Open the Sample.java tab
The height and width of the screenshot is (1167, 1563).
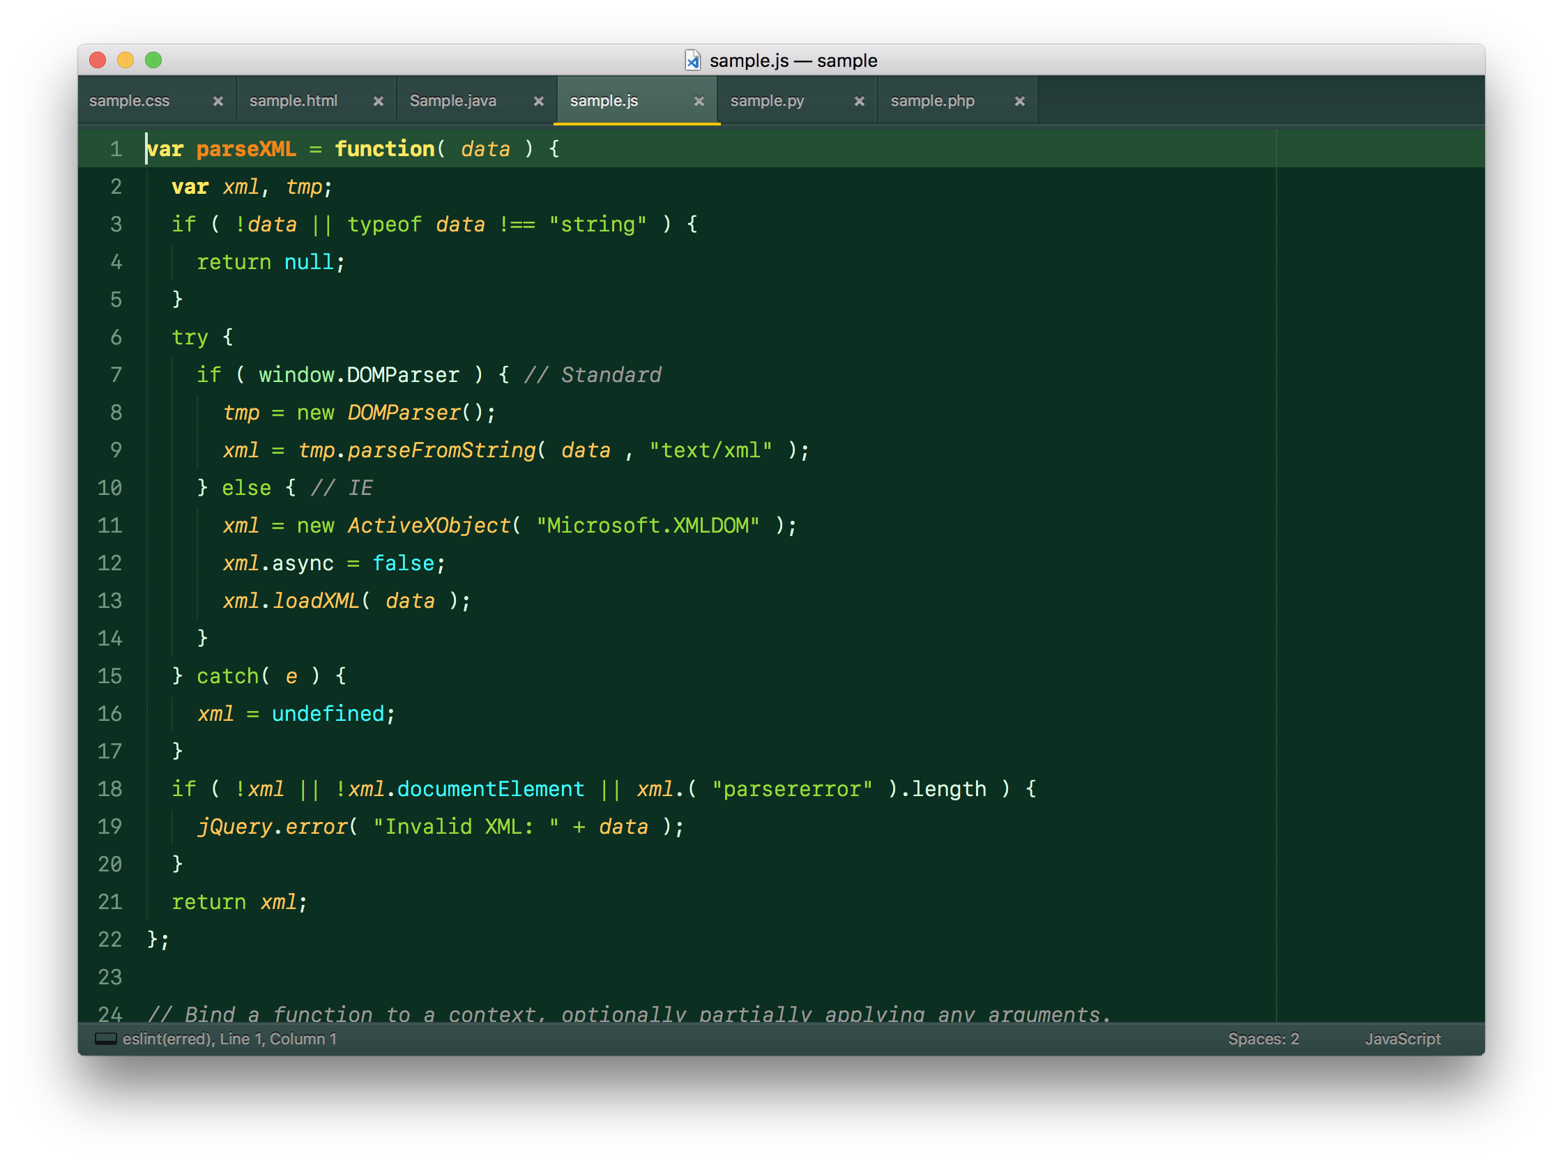pos(452,101)
